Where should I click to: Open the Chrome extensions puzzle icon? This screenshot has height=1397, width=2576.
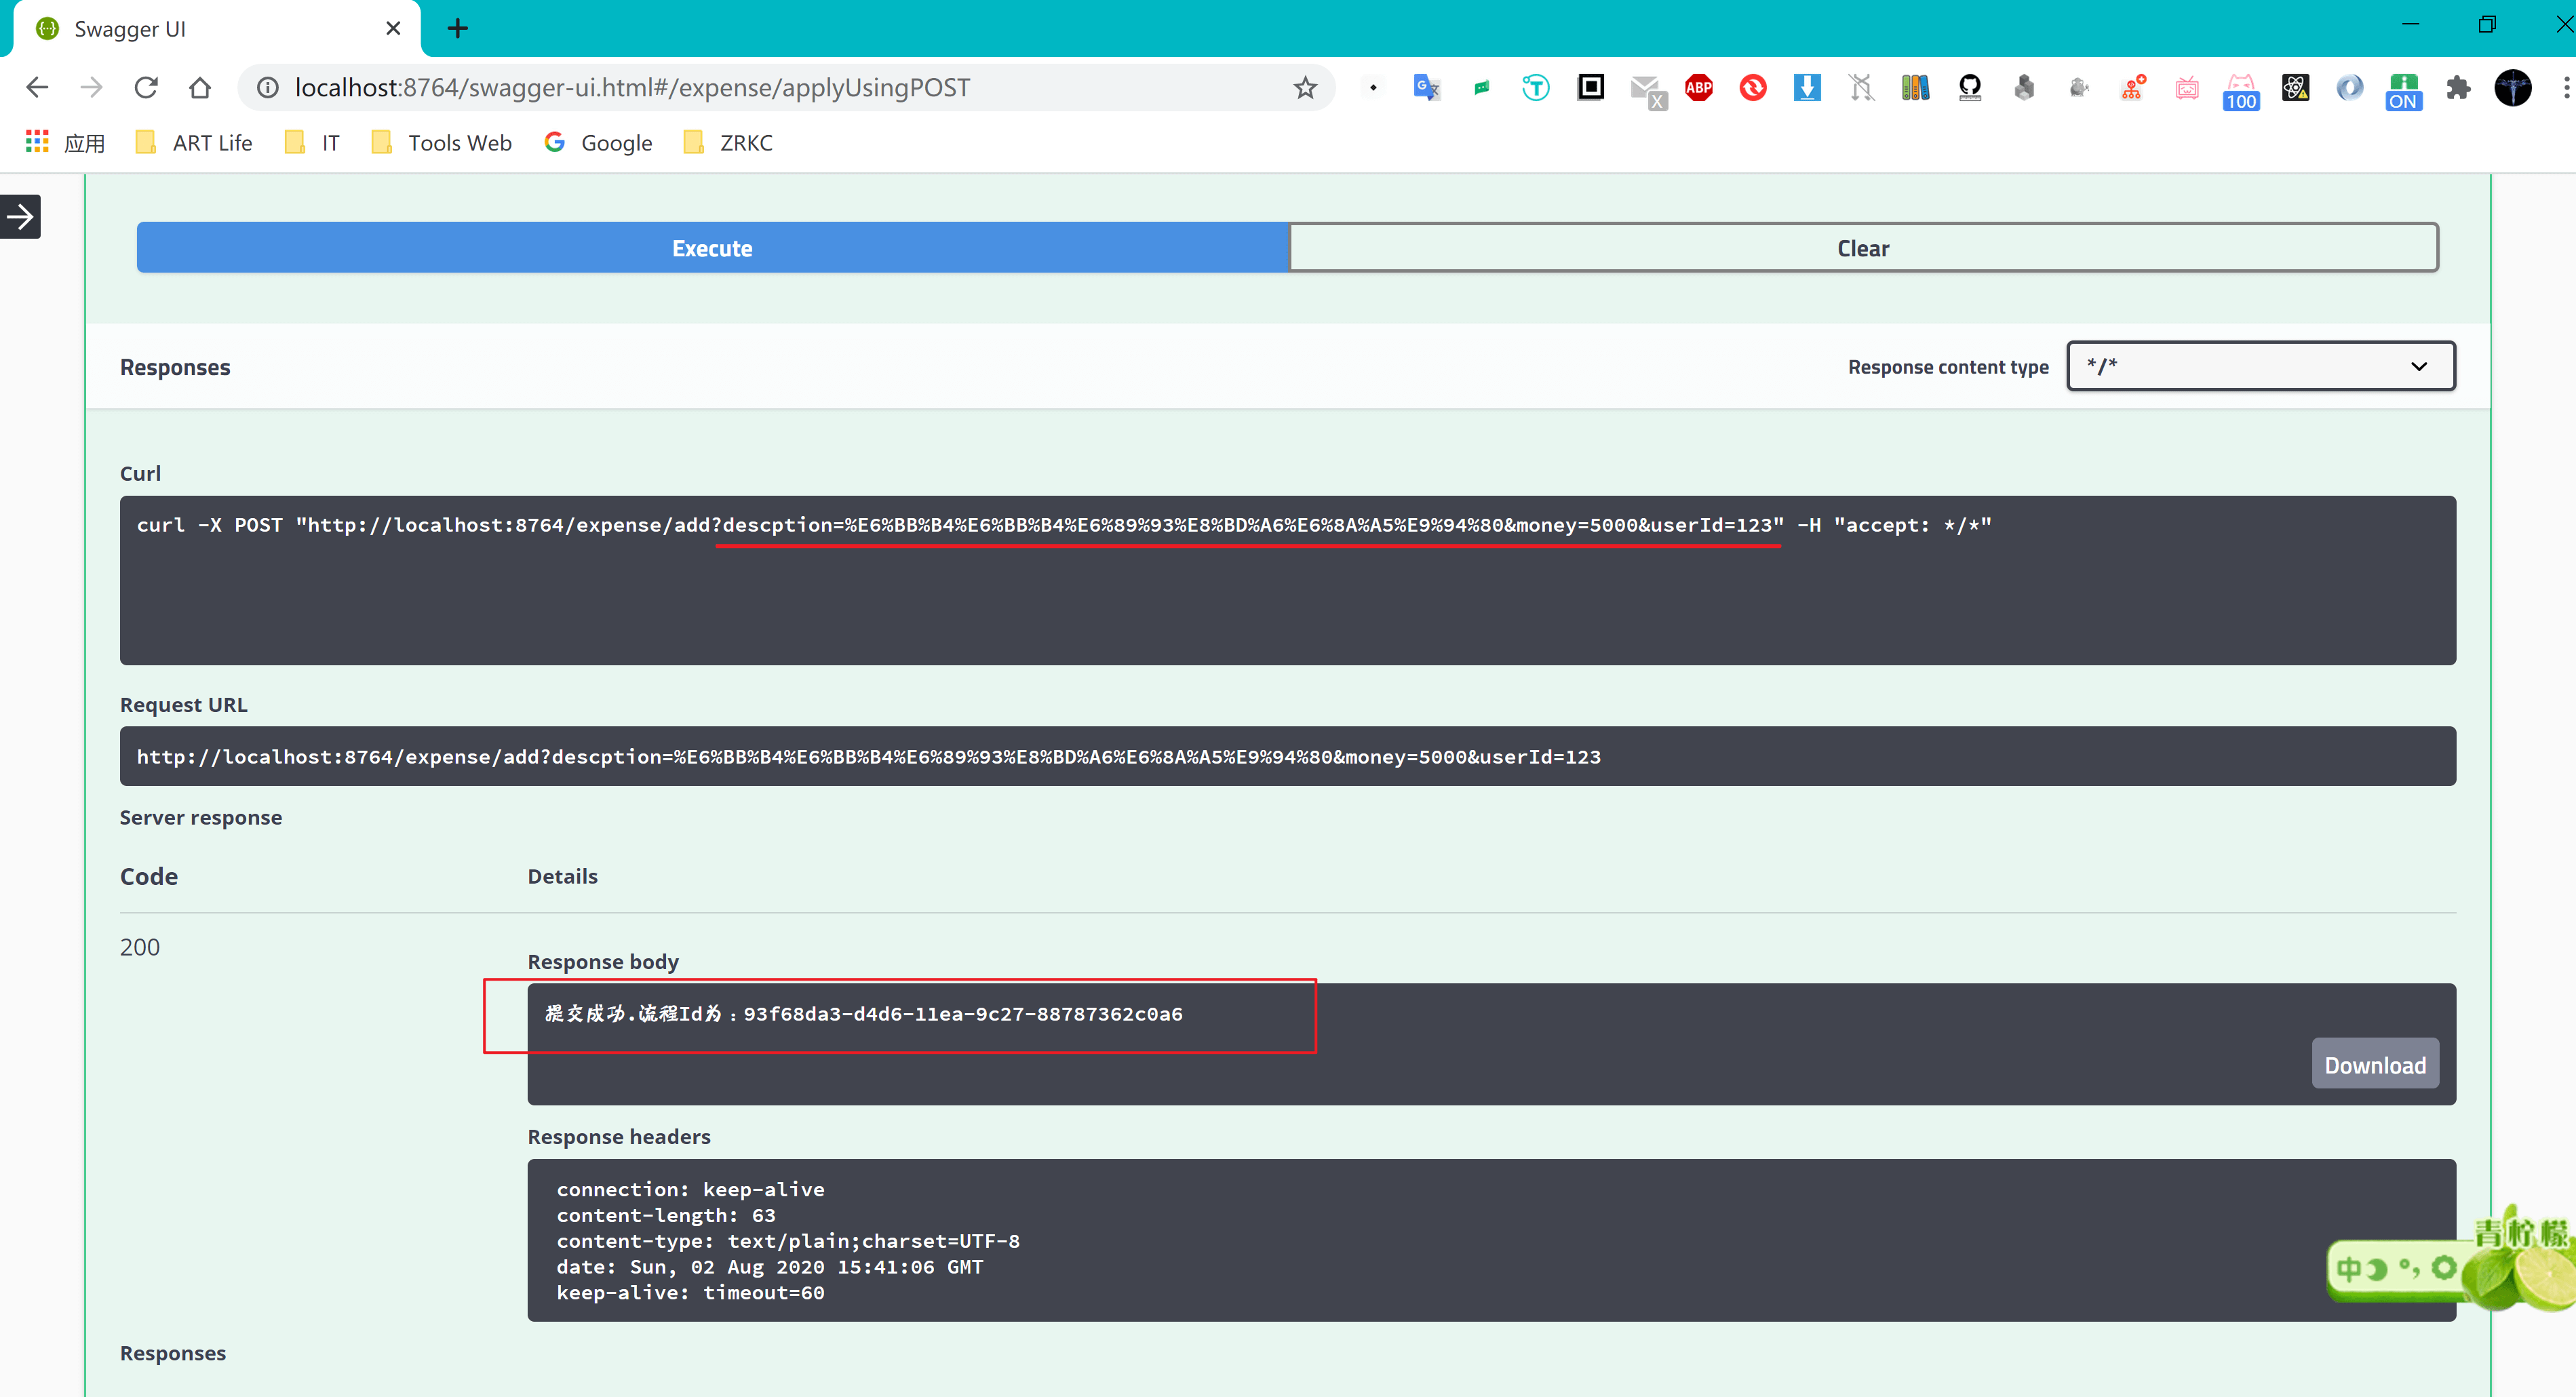(x=2460, y=87)
